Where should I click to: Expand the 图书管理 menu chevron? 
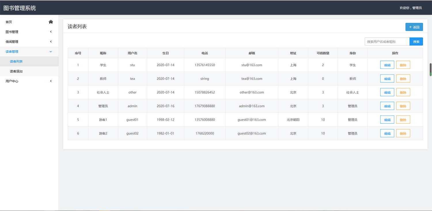point(51,32)
